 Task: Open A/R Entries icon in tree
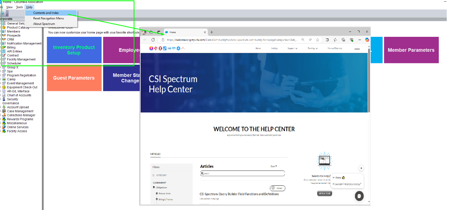click(4, 51)
